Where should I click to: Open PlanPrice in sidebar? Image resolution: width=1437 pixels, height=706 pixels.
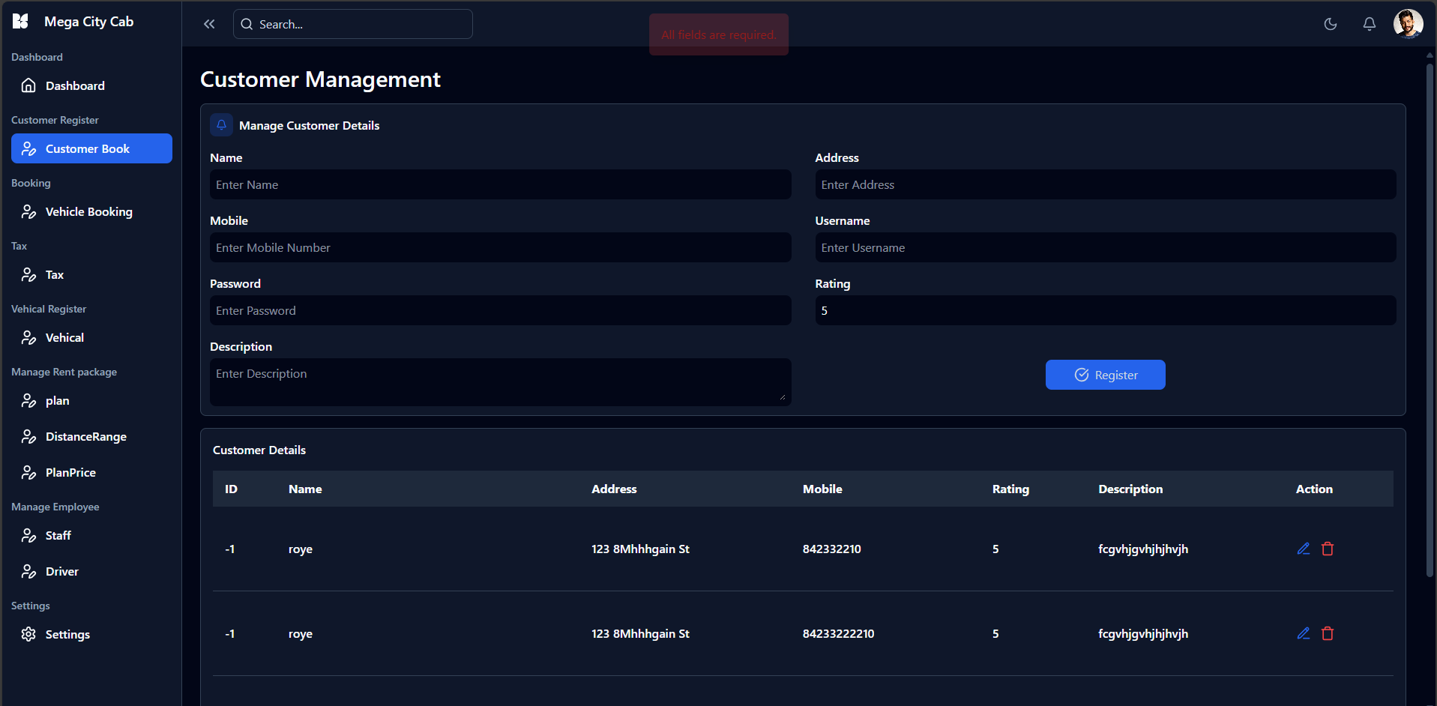[x=91, y=472]
